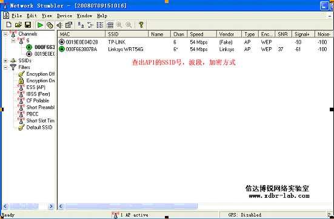The height and width of the screenshot is (219, 334).
Task: Open the View menu
Action: pyautogui.click(x=47, y=16)
